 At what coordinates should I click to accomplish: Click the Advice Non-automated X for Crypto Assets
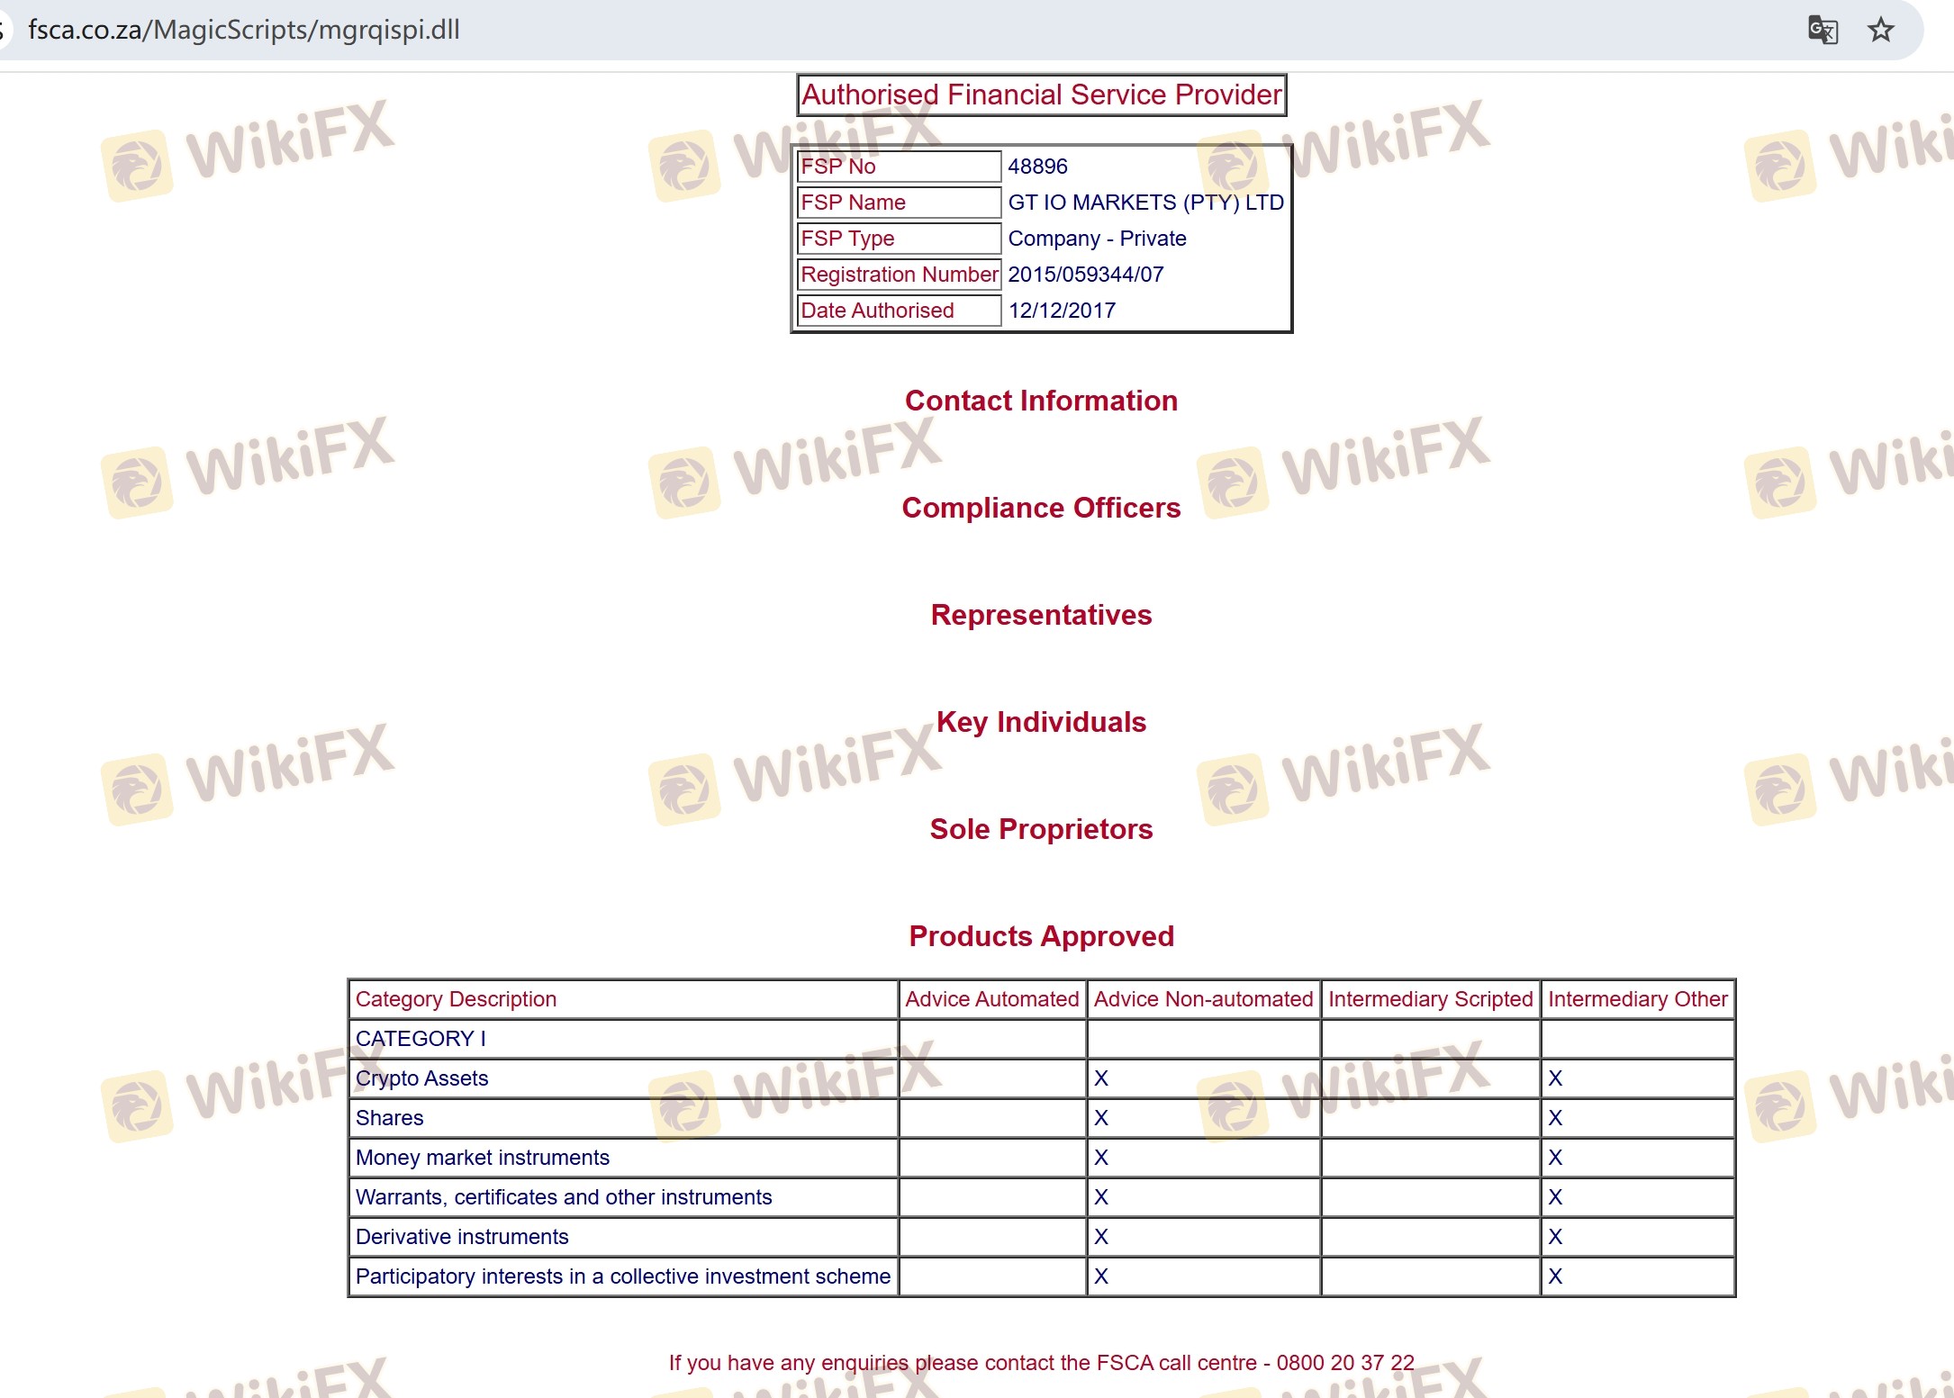1100,1078
